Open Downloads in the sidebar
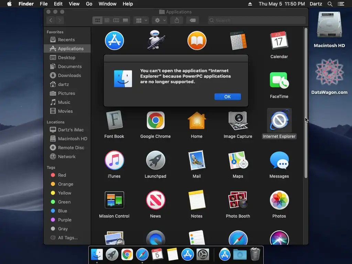The width and height of the screenshot is (352, 264). 67,76
